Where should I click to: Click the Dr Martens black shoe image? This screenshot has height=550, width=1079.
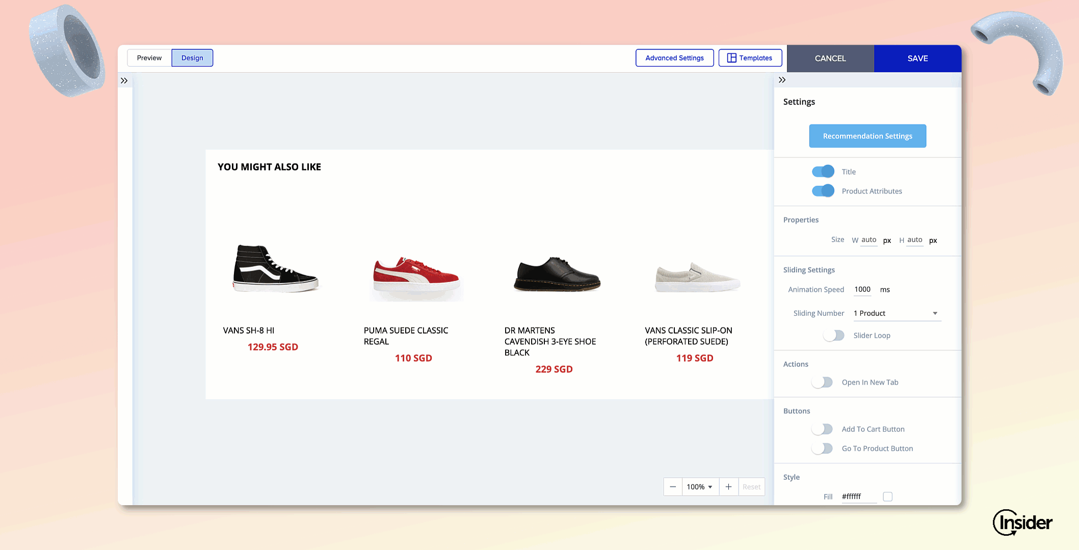[x=557, y=275]
